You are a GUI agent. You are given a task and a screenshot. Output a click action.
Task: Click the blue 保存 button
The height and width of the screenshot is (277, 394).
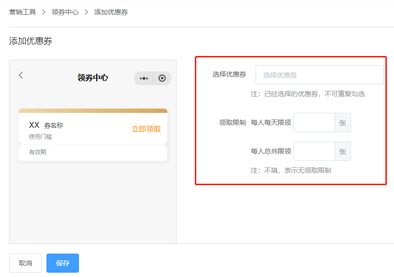pos(63,263)
